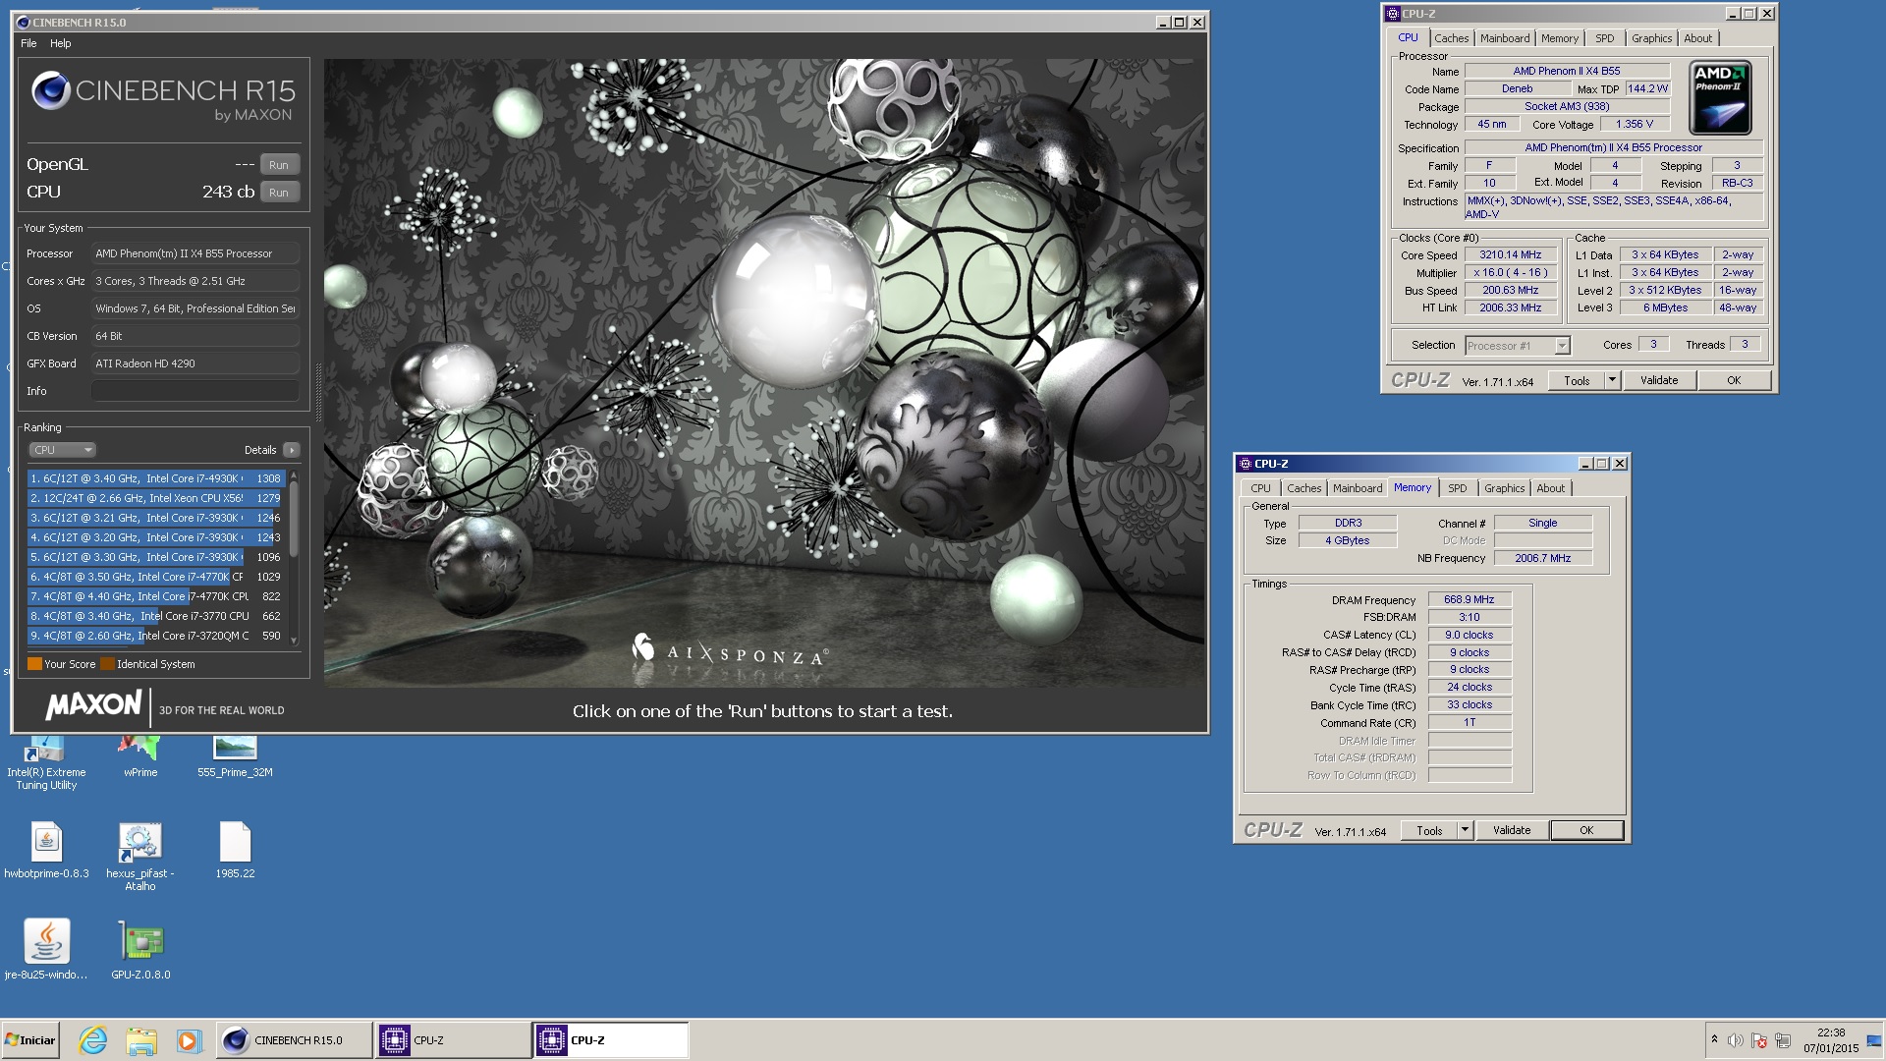The image size is (1886, 1061).
Task: Open Processor #1 selection dropdown
Action: (1517, 346)
